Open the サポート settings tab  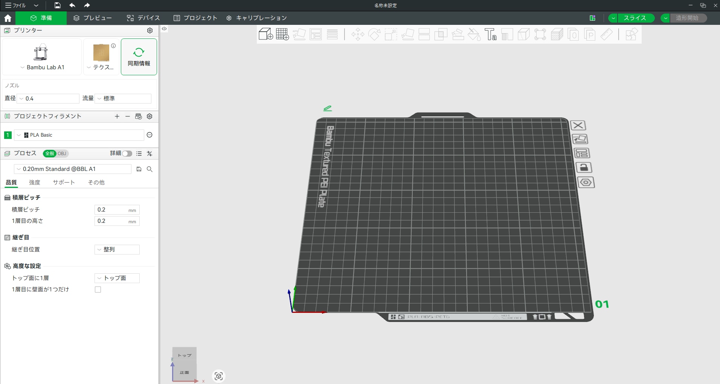click(64, 183)
